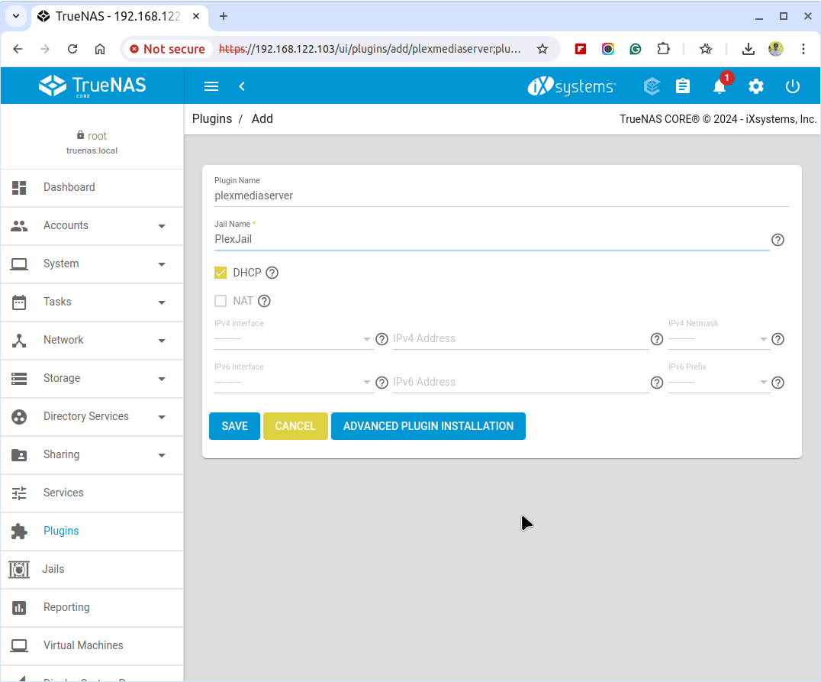Open Plugins in sidebar
Screen dimensions: 821x682
[x=92, y=532]
